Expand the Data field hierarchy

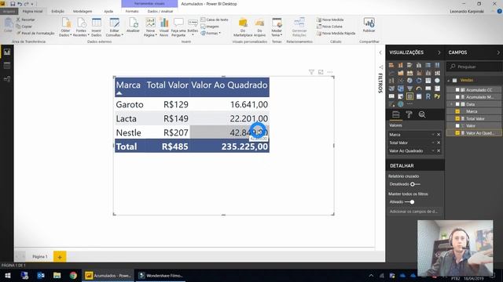[451, 104]
